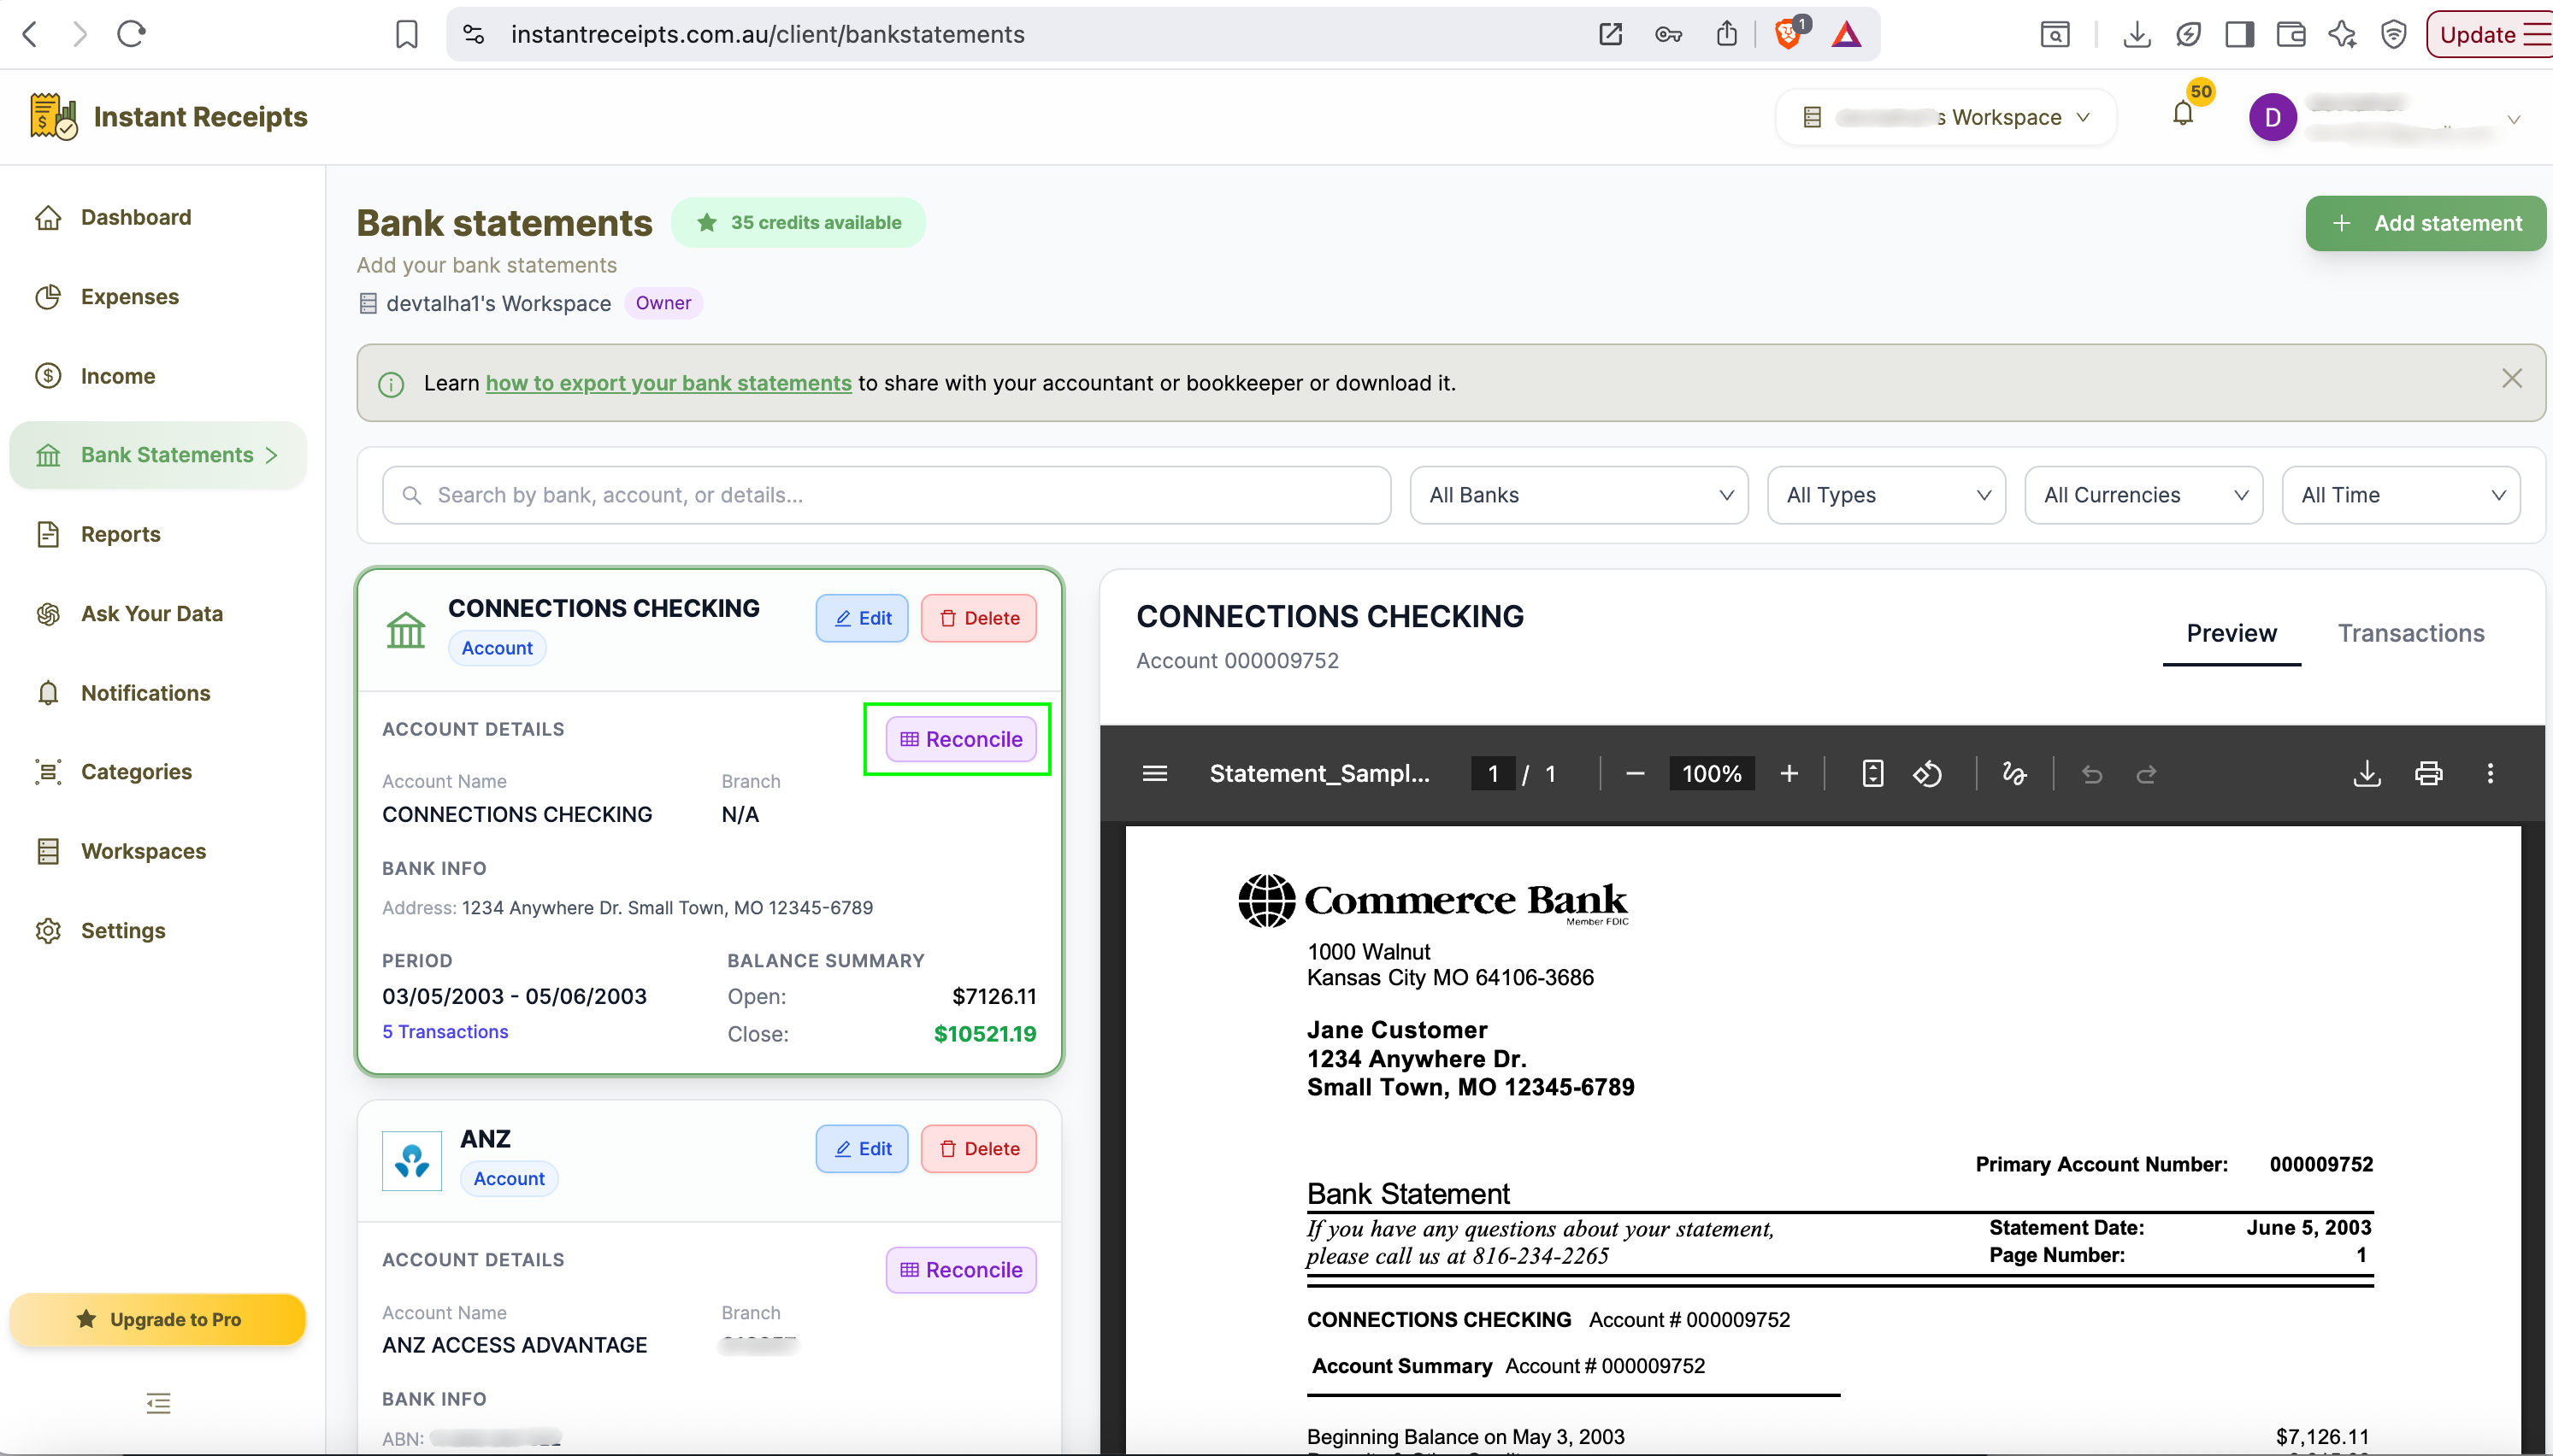Viewport: 2553px width, 1456px height.
Task: Click the ANZ bank logo
Action: pos(411,1161)
